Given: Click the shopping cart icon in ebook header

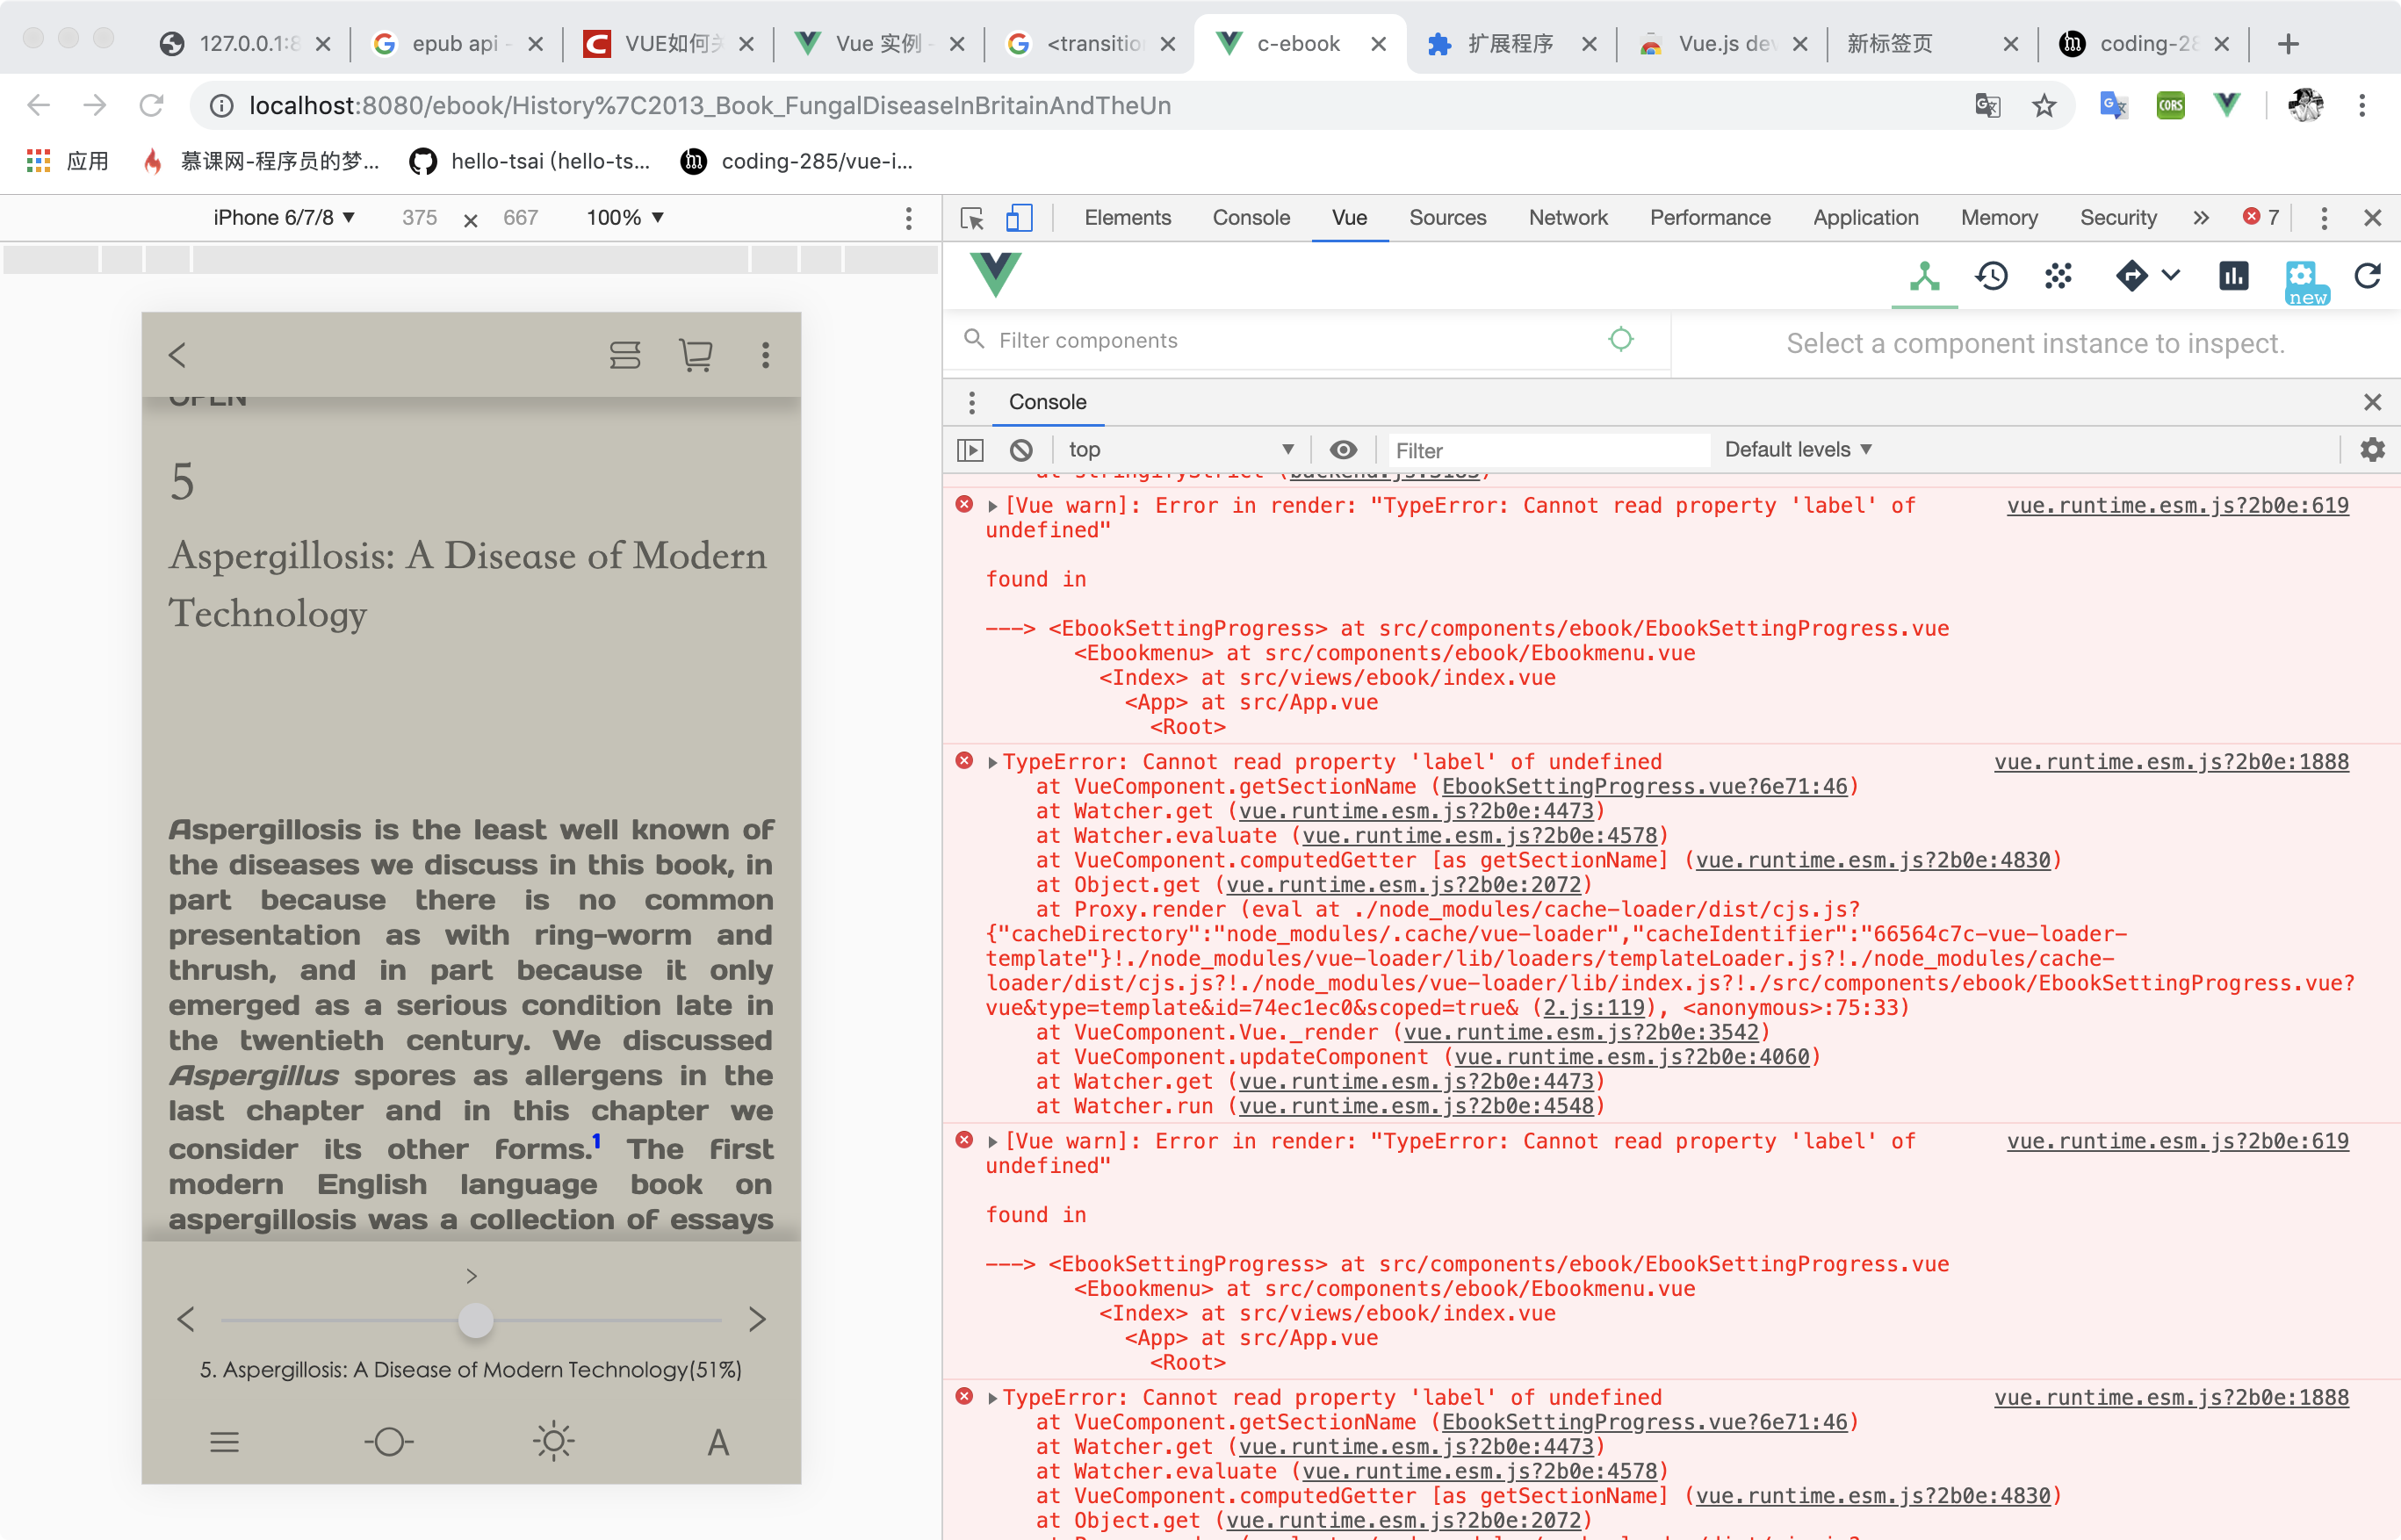Looking at the screenshot, I should coord(695,355).
